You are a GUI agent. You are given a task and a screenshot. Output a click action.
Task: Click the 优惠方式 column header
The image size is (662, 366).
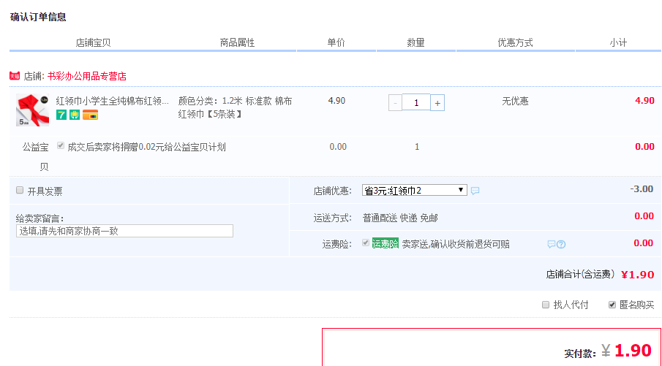click(x=515, y=42)
